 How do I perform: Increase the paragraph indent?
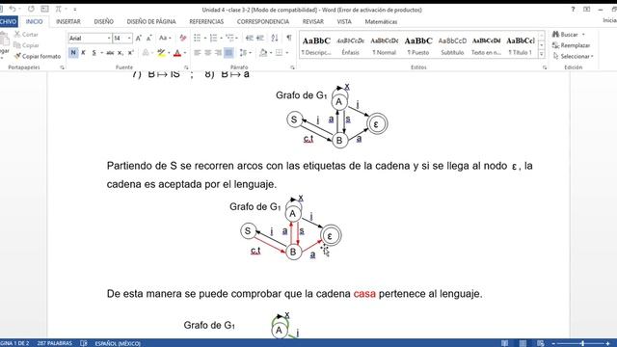tap(260, 38)
